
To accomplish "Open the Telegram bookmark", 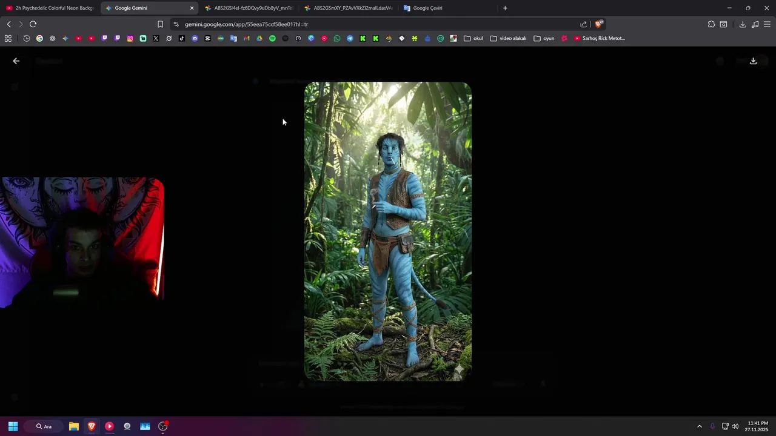I will pos(350,38).
